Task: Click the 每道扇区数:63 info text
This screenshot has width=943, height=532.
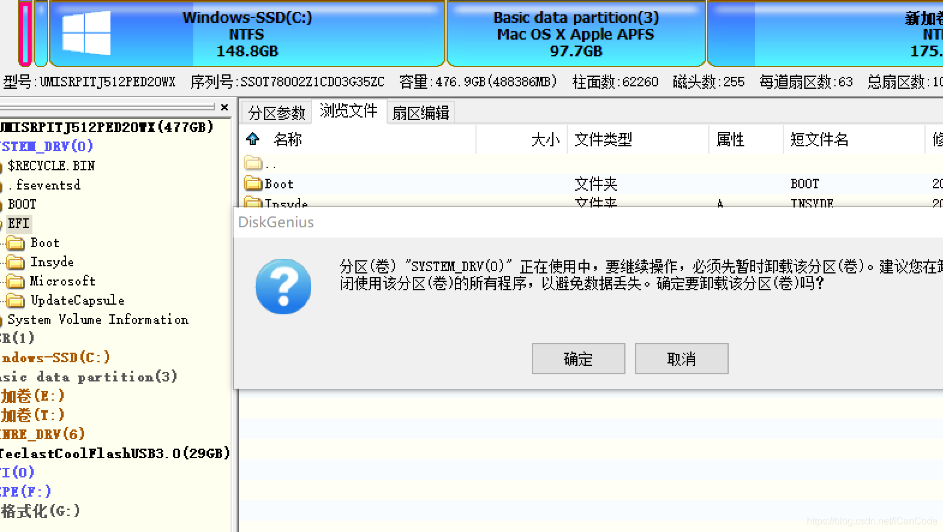Action: pos(806,82)
